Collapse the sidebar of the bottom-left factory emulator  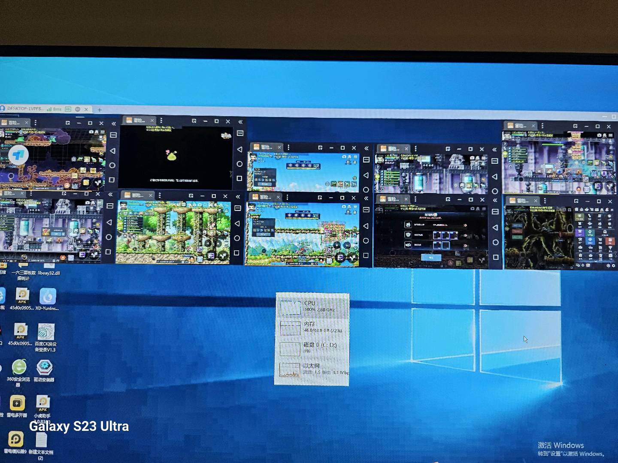click(110, 194)
